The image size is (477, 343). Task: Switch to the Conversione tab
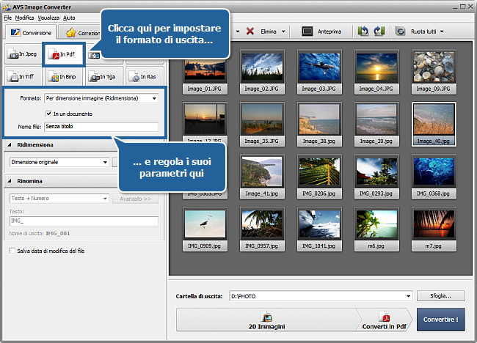pos(30,32)
